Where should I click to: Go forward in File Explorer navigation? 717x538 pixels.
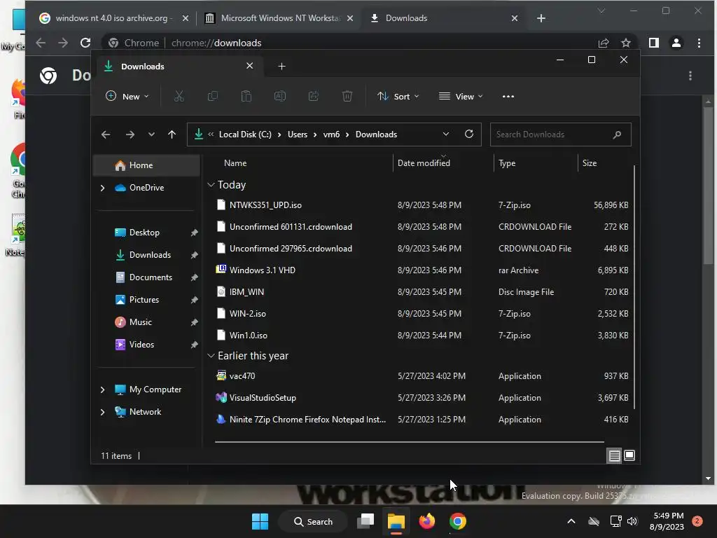tap(130, 134)
